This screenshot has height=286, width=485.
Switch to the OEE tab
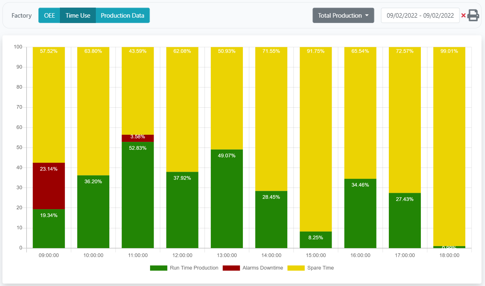(x=49, y=16)
